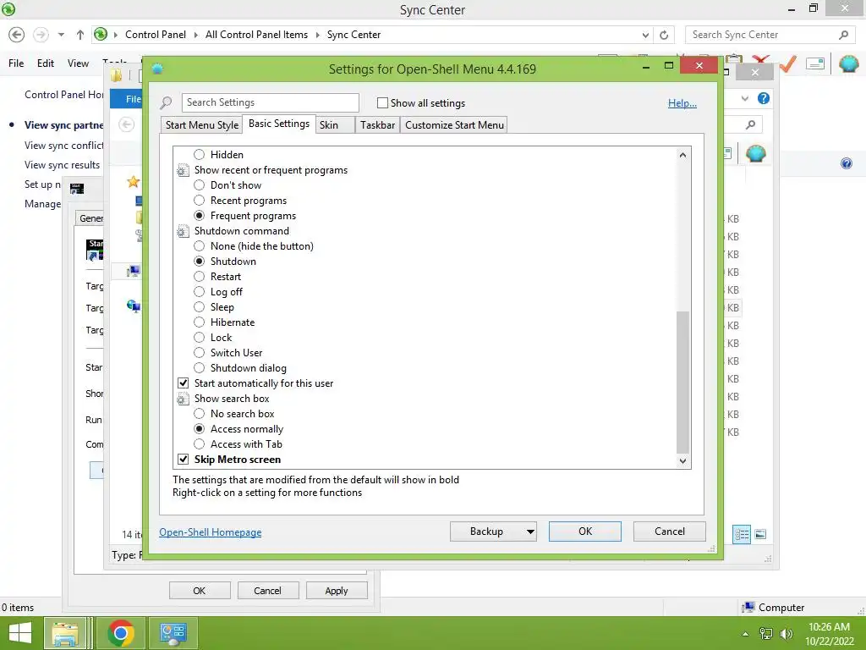This screenshot has width=866, height=650.
Task: Click the large icons view icon in Explorer window corner
Action: (x=760, y=534)
